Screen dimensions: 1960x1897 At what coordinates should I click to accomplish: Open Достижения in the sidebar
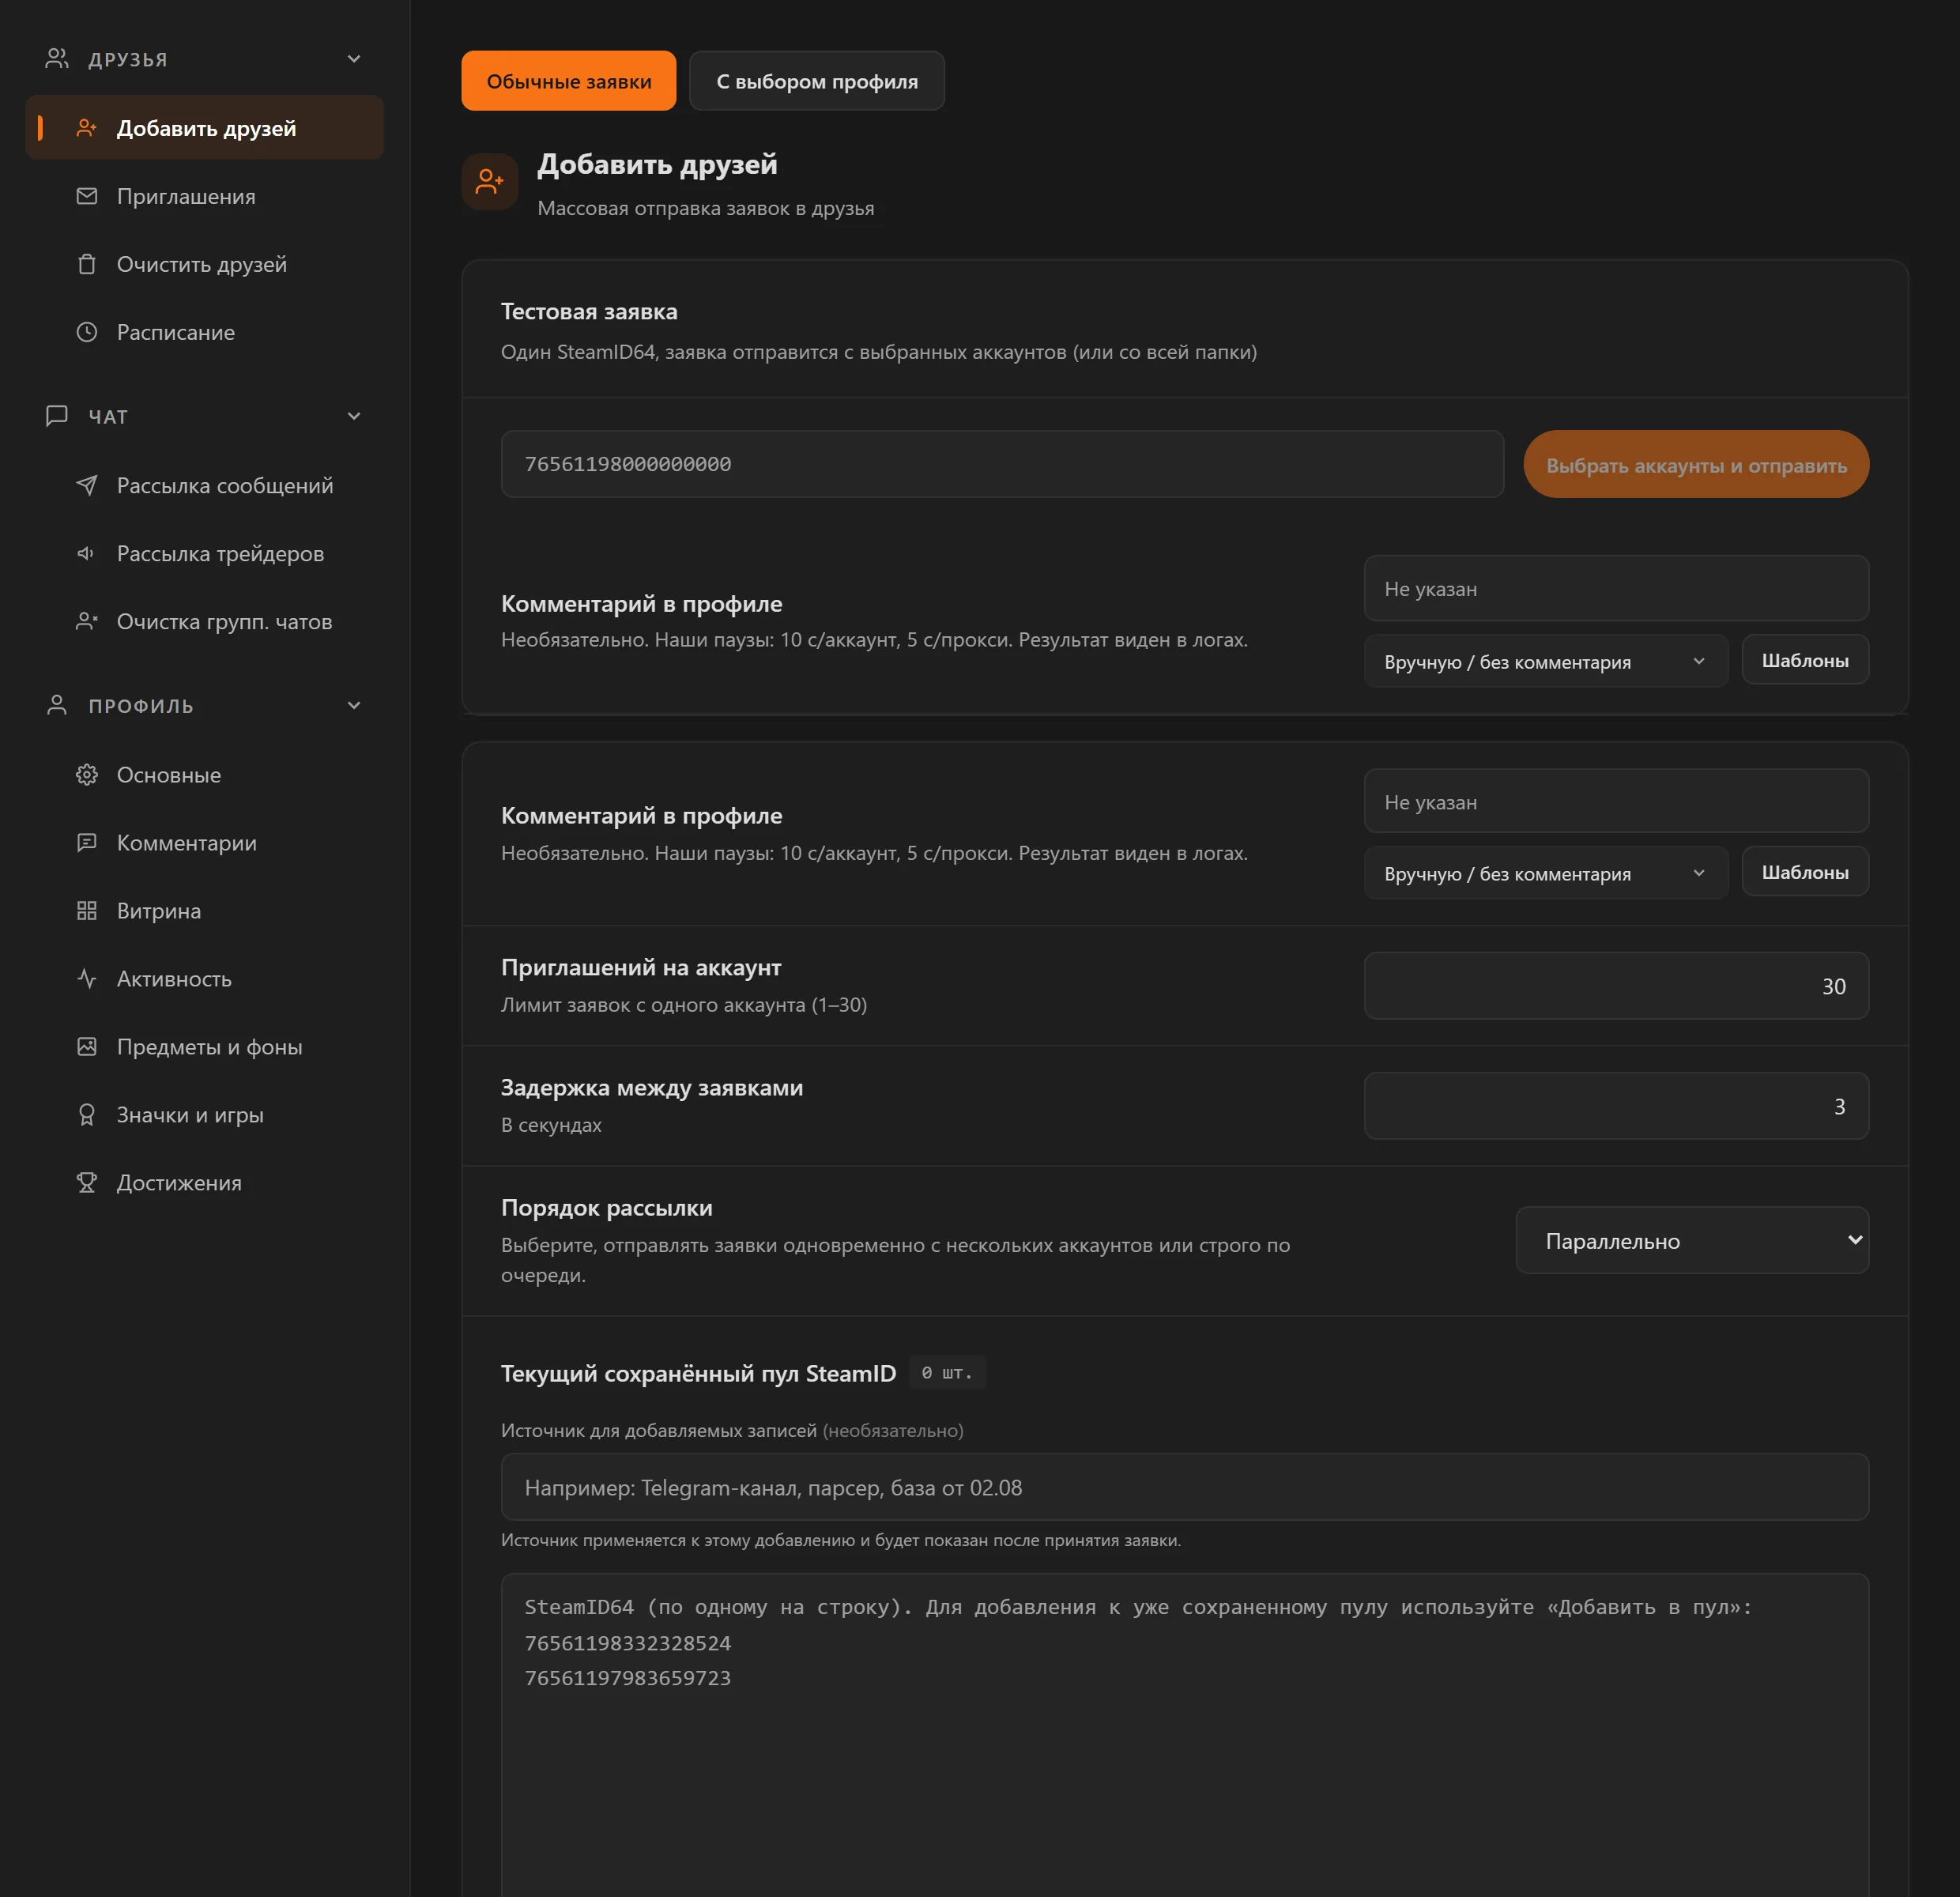204,1182
